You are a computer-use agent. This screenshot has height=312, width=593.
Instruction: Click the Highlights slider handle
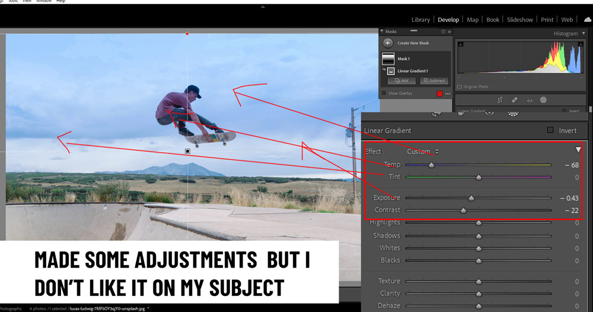(479, 223)
